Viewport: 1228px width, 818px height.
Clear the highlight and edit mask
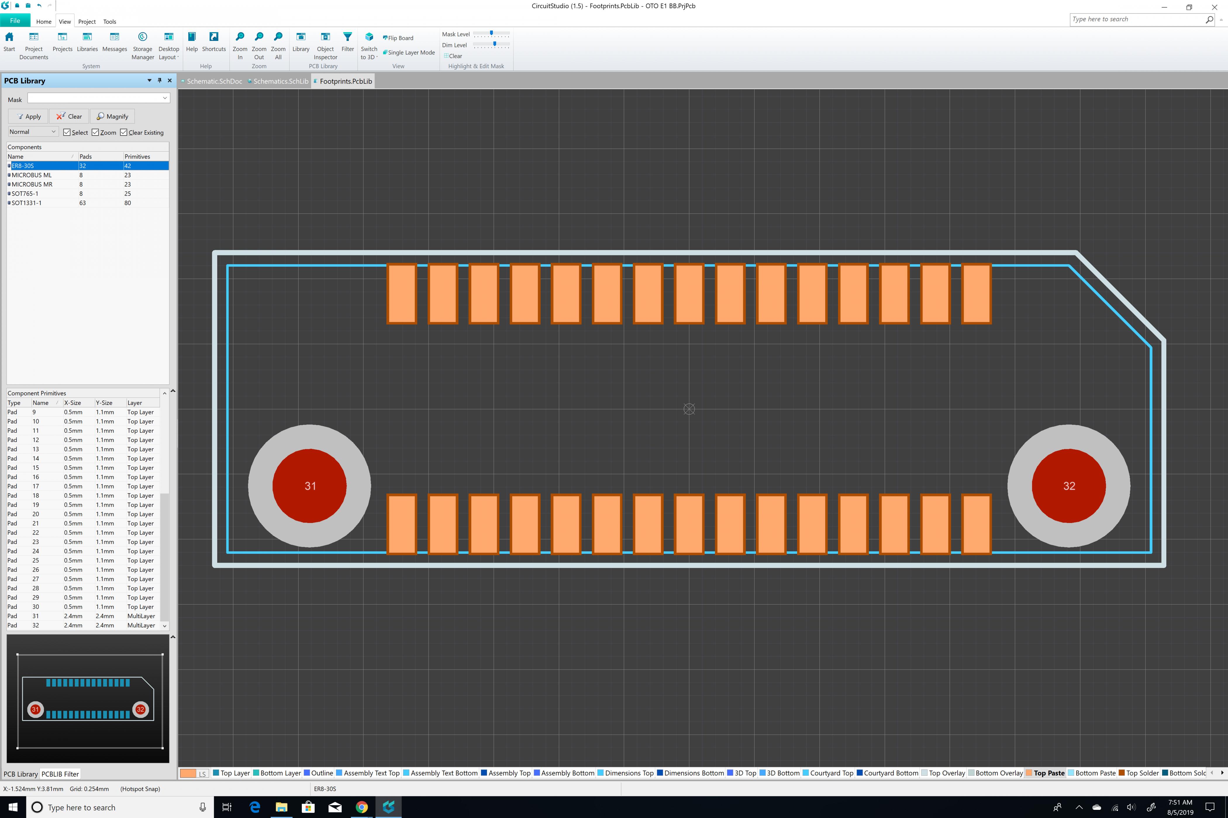(x=453, y=56)
